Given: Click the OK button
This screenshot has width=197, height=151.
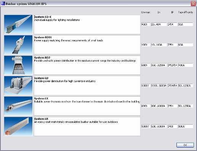Looking at the screenshot, I should [x=185, y=145].
